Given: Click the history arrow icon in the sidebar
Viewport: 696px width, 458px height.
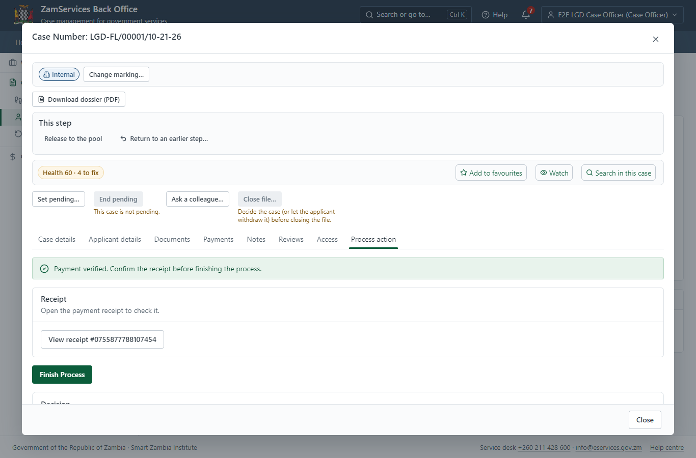Looking at the screenshot, I should [18, 134].
